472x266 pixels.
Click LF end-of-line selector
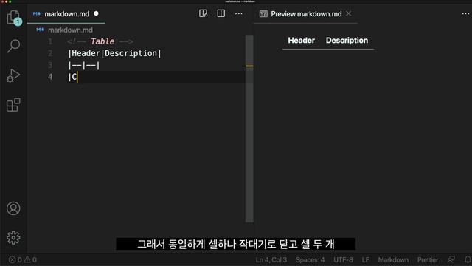coord(366,259)
